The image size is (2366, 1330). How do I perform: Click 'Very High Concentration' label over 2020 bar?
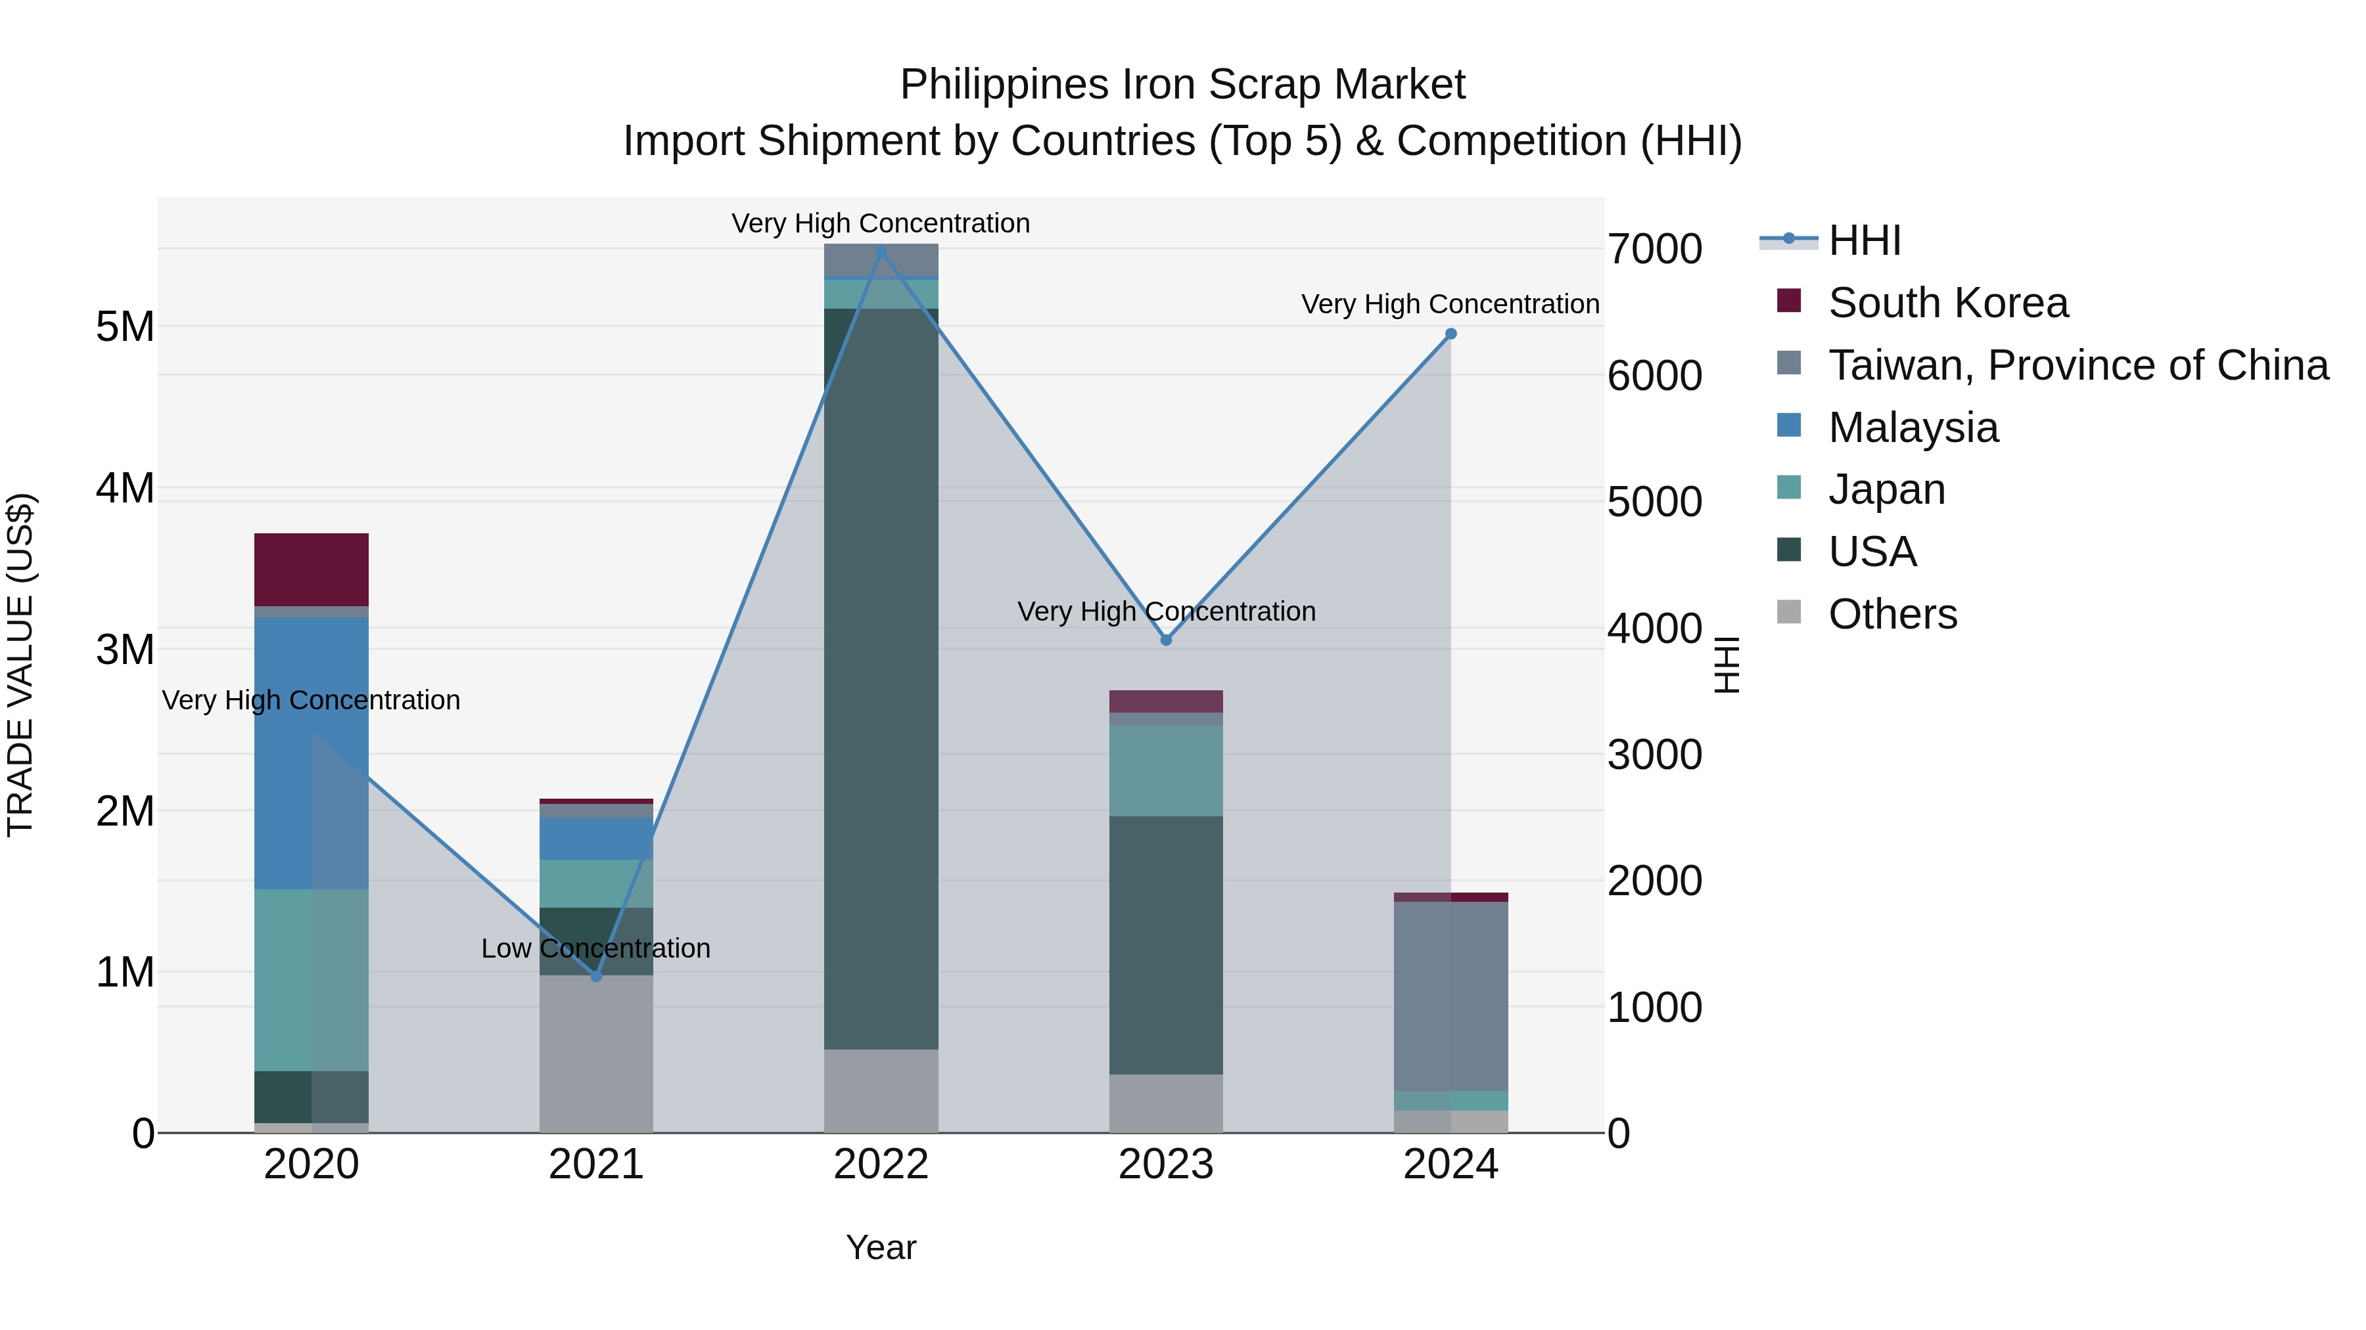click(x=312, y=700)
